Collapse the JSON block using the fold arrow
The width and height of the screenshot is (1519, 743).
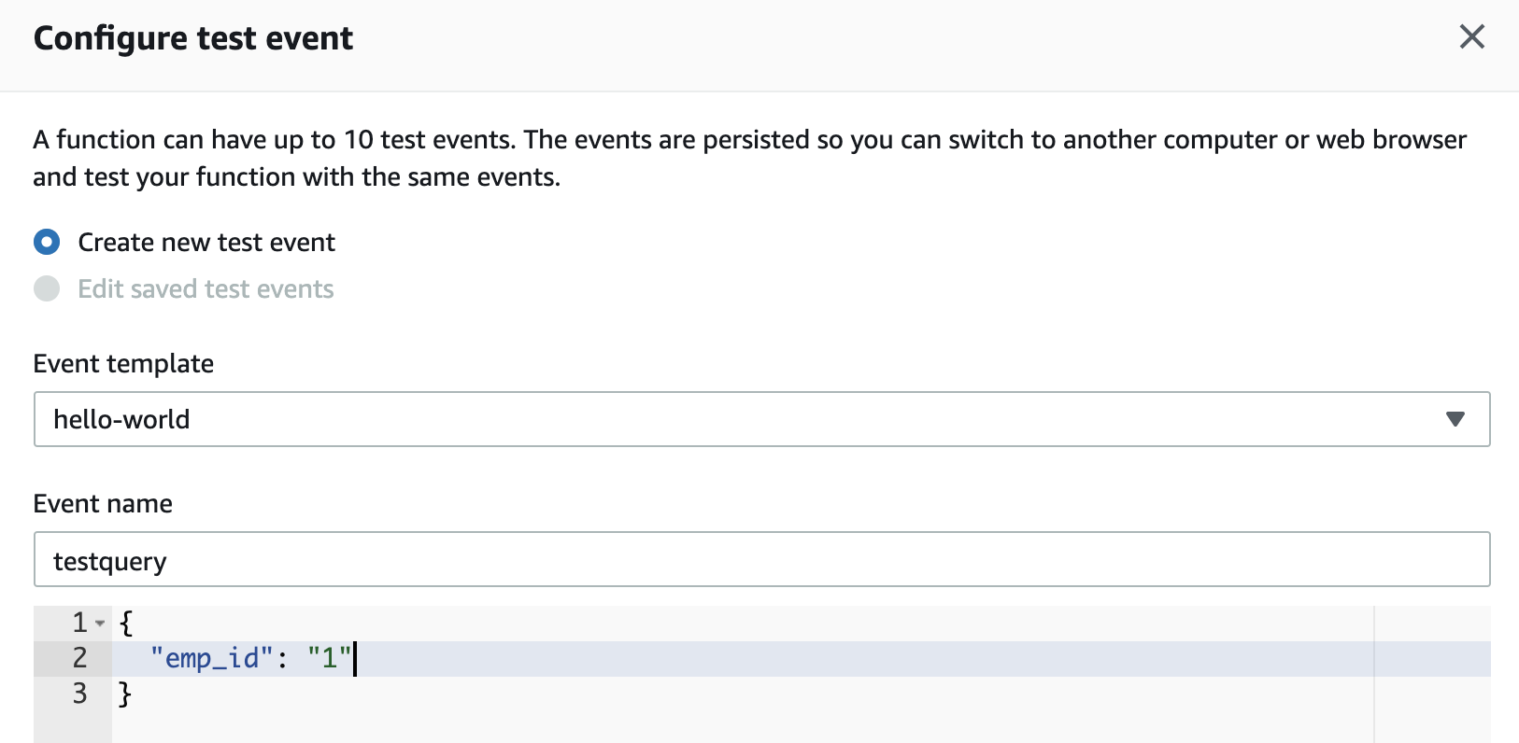[x=100, y=623]
